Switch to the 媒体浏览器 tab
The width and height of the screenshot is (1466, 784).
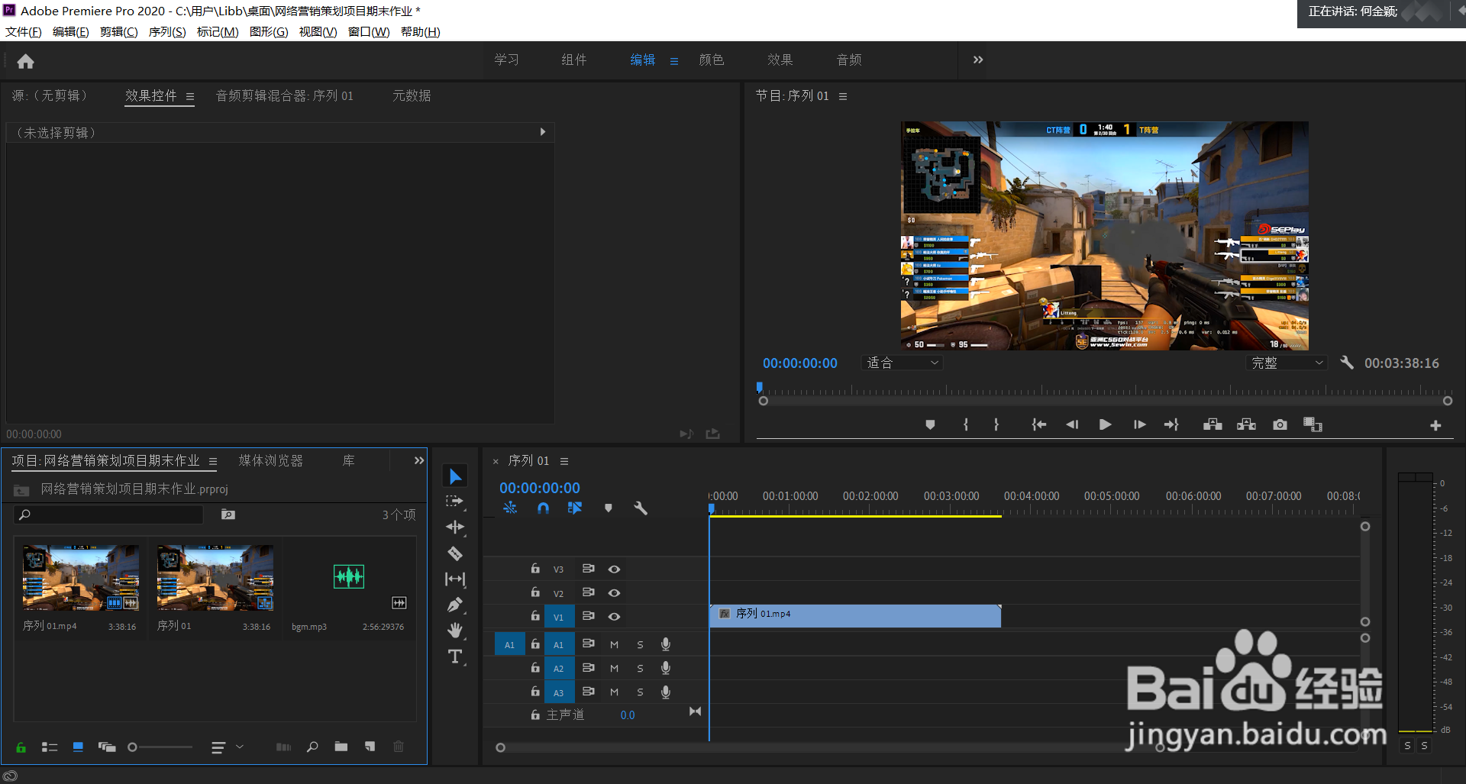point(271,460)
